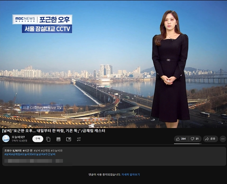Click the copy icon beside 구독 button
The image size is (227, 184).
[x=48, y=139]
